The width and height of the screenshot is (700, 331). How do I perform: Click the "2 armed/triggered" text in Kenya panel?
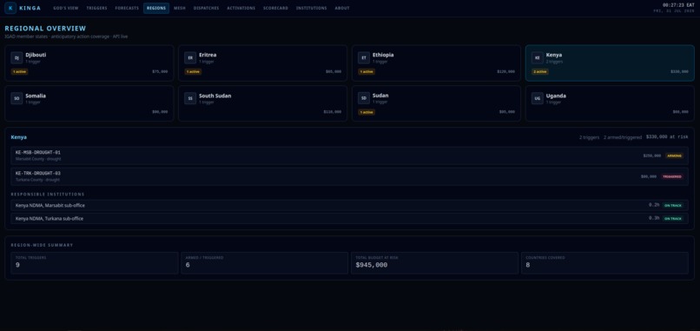623,137
